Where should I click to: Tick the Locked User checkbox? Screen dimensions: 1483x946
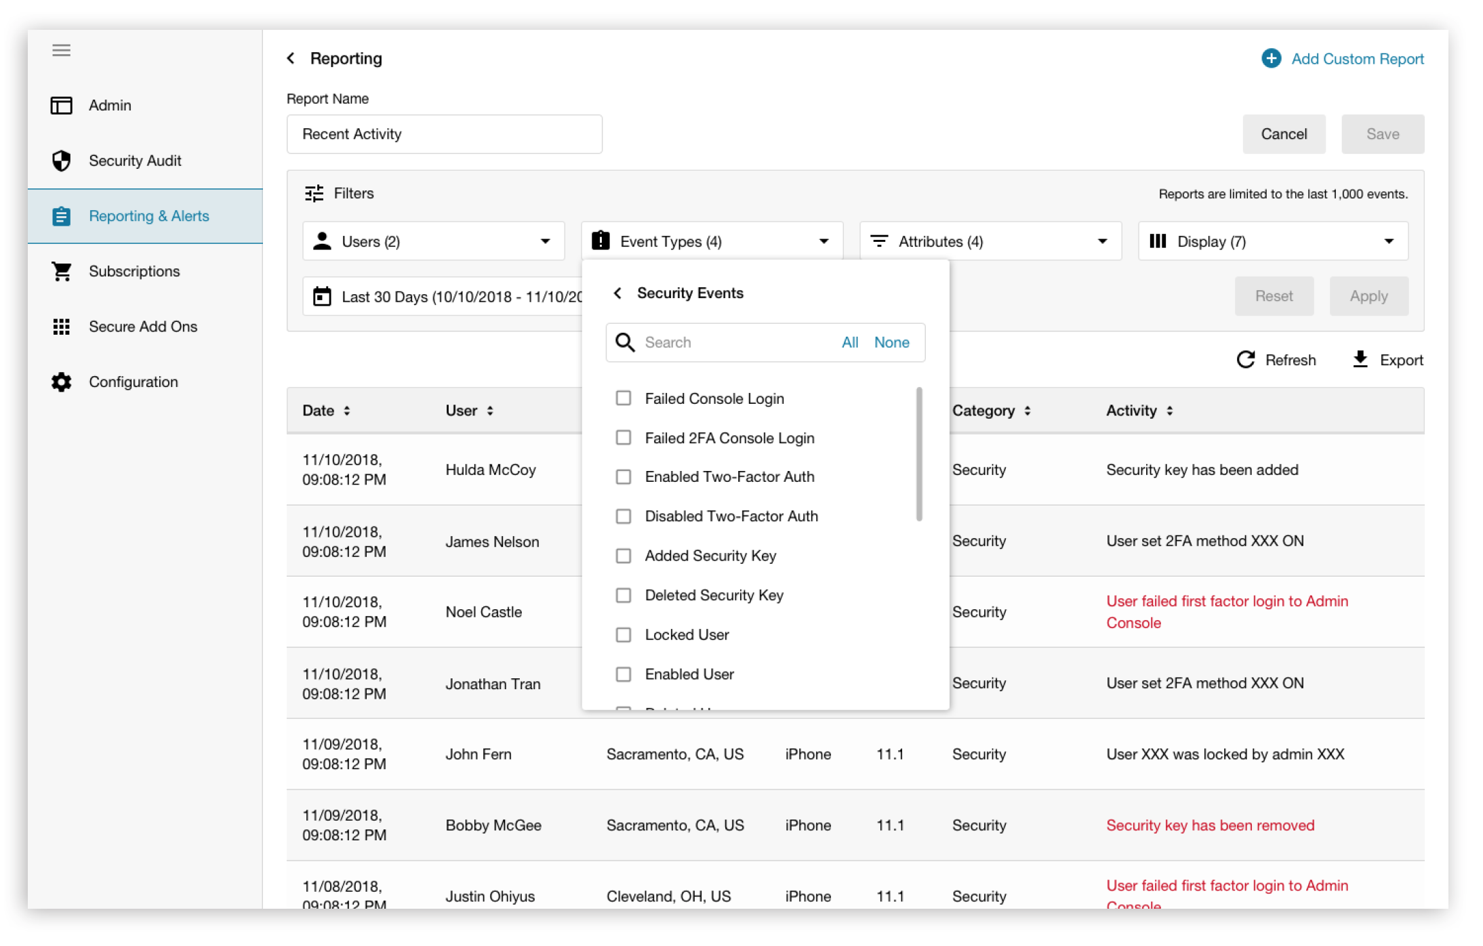pyautogui.click(x=624, y=635)
